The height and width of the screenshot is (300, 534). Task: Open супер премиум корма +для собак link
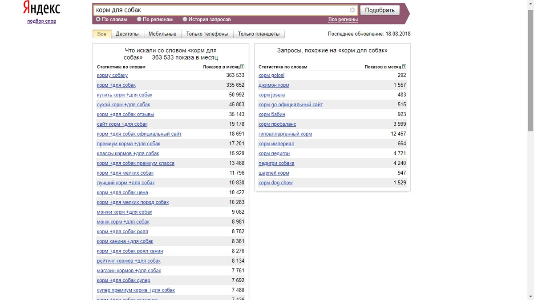136,290
